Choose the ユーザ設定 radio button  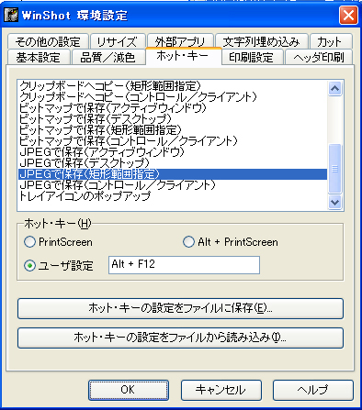coord(29,266)
